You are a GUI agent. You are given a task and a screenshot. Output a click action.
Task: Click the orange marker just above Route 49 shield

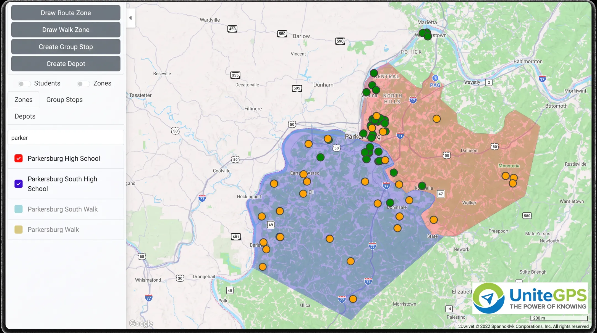tap(280, 211)
